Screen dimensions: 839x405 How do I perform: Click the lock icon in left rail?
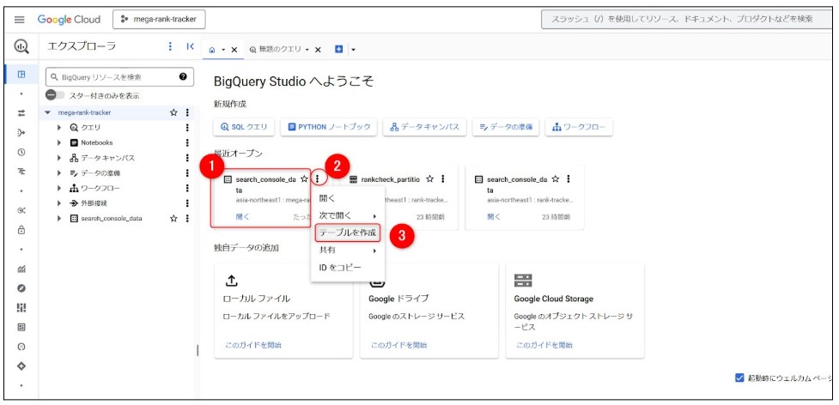(x=21, y=230)
